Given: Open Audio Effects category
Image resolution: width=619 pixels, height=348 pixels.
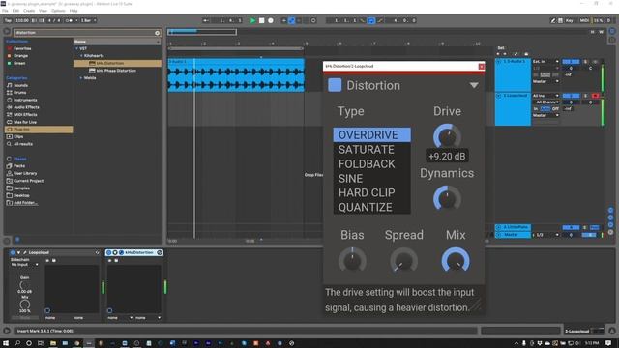Looking at the screenshot, I should click(26, 107).
